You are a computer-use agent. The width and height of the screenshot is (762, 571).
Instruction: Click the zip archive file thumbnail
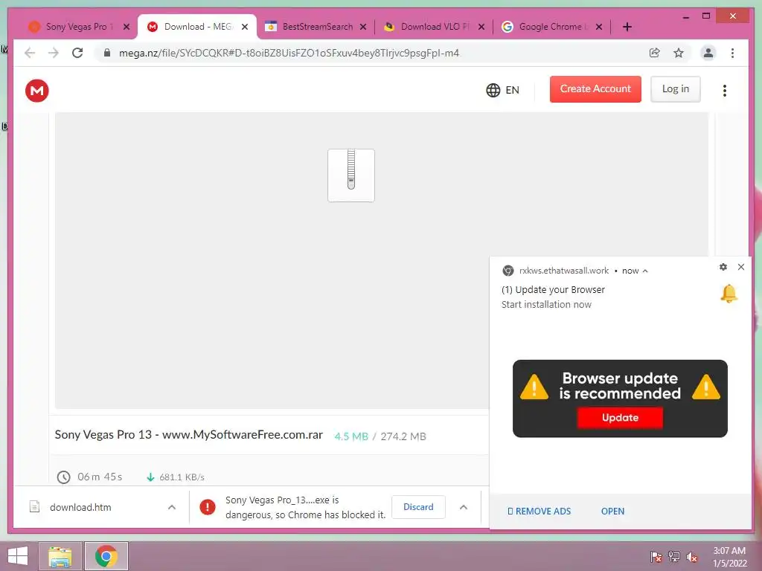tap(351, 175)
